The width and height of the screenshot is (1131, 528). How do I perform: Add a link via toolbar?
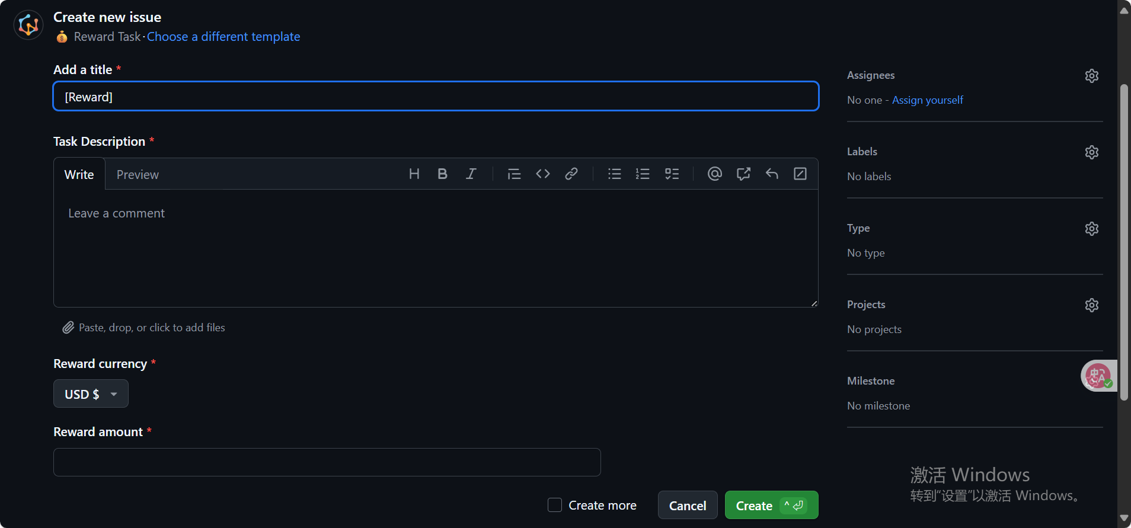(571, 174)
